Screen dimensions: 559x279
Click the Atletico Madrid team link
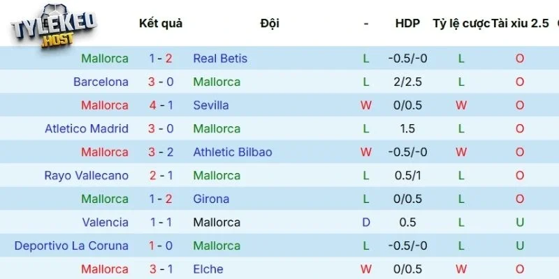tap(87, 128)
